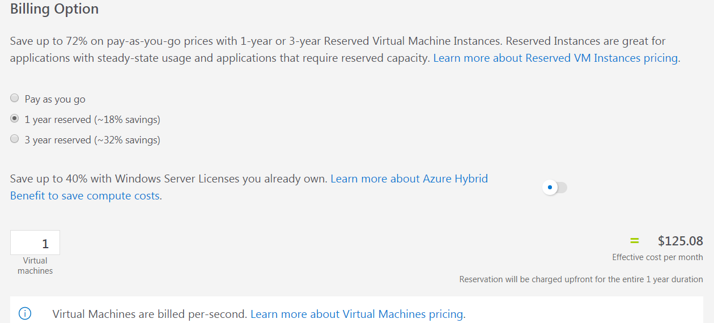Screen dimensions: 714x323
Task: Follow the Azure Hybrid Benefit learn more link
Action: click(x=409, y=179)
